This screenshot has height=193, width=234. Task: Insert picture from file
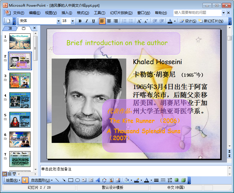click(x=118, y=180)
